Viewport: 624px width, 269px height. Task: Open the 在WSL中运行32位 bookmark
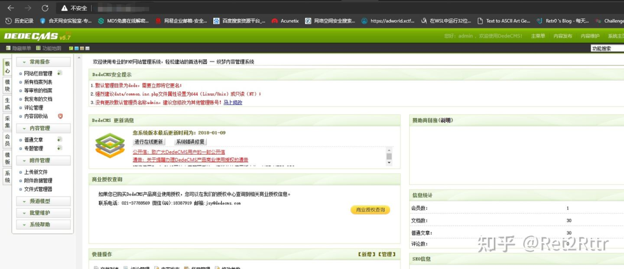tap(445, 21)
